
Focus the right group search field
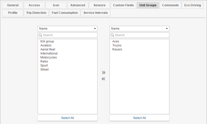pyautogui.click(x=141, y=35)
